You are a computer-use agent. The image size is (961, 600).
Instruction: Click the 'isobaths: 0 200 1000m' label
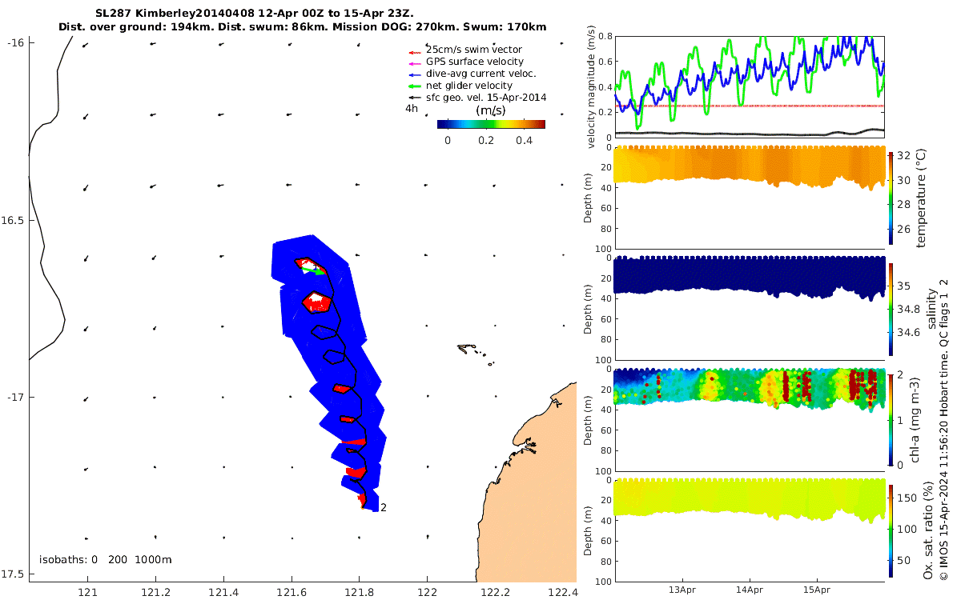pyautogui.click(x=105, y=560)
